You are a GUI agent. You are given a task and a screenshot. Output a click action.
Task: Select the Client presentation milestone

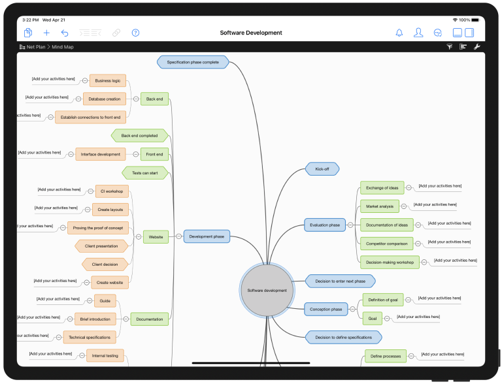101,246
